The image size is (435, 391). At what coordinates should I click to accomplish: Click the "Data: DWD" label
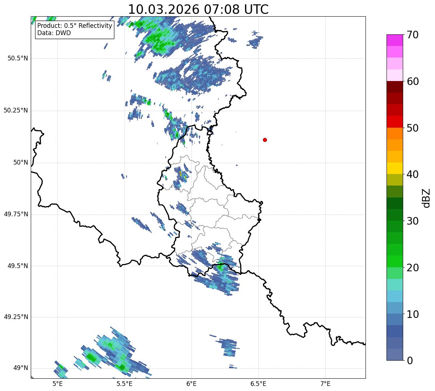tap(54, 33)
